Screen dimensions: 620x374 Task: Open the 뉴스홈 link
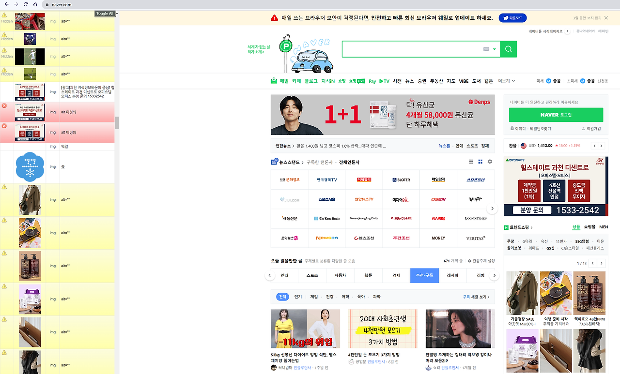click(444, 146)
